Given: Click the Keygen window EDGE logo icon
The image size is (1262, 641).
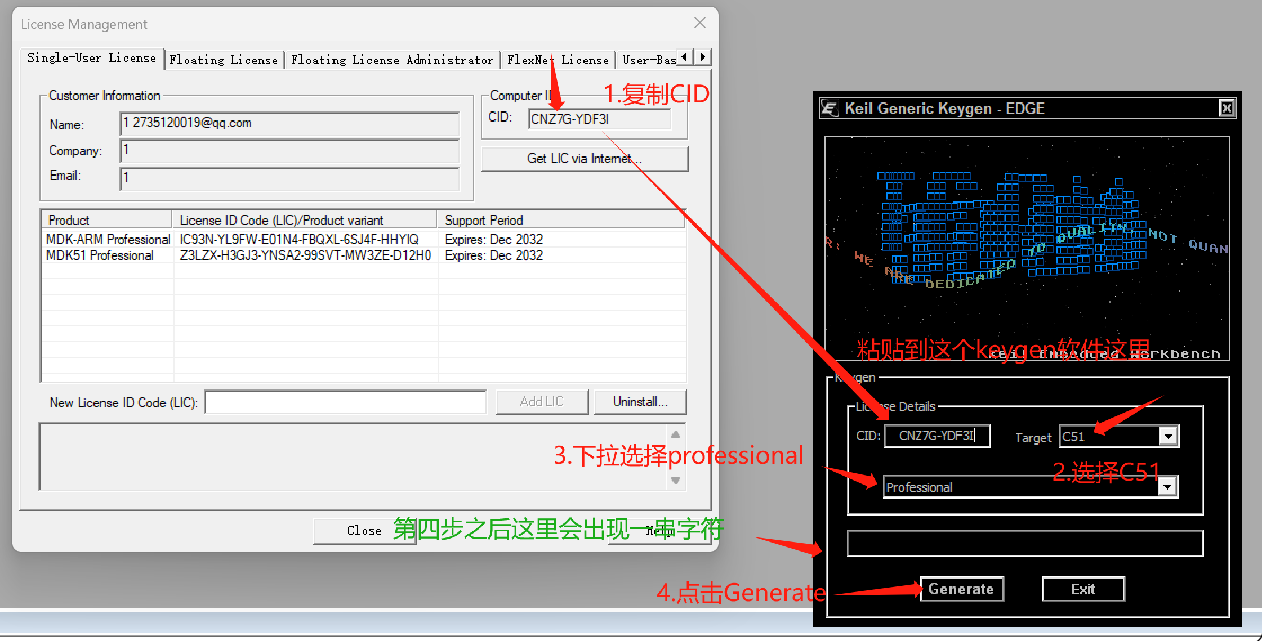Looking at the screenshot, I should point(830,108).
